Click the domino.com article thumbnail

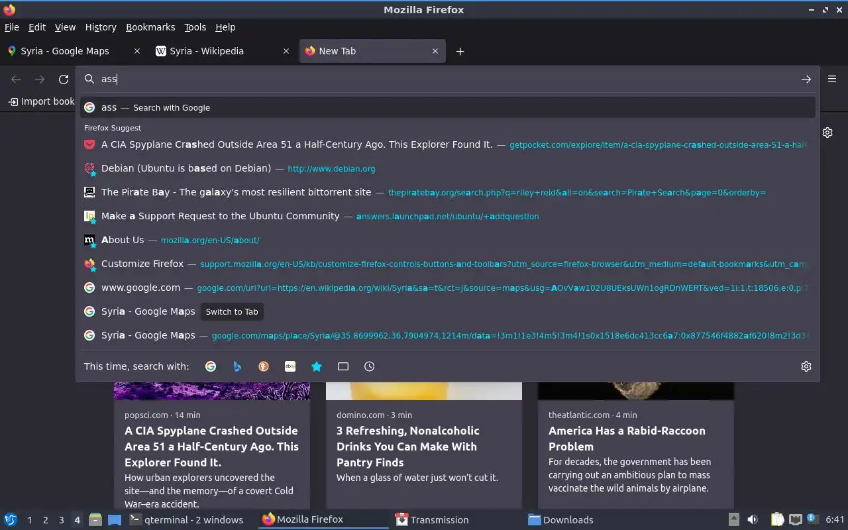[x=424, y=391]
